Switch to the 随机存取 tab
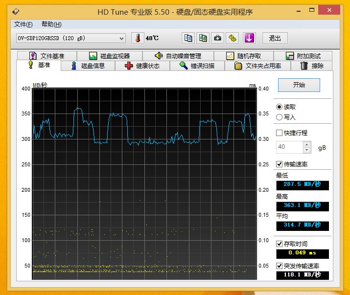This screenshot has height=295, width=350. click(244, 56)
